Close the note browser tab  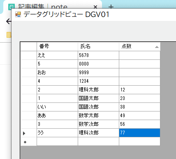click(95, 7)
